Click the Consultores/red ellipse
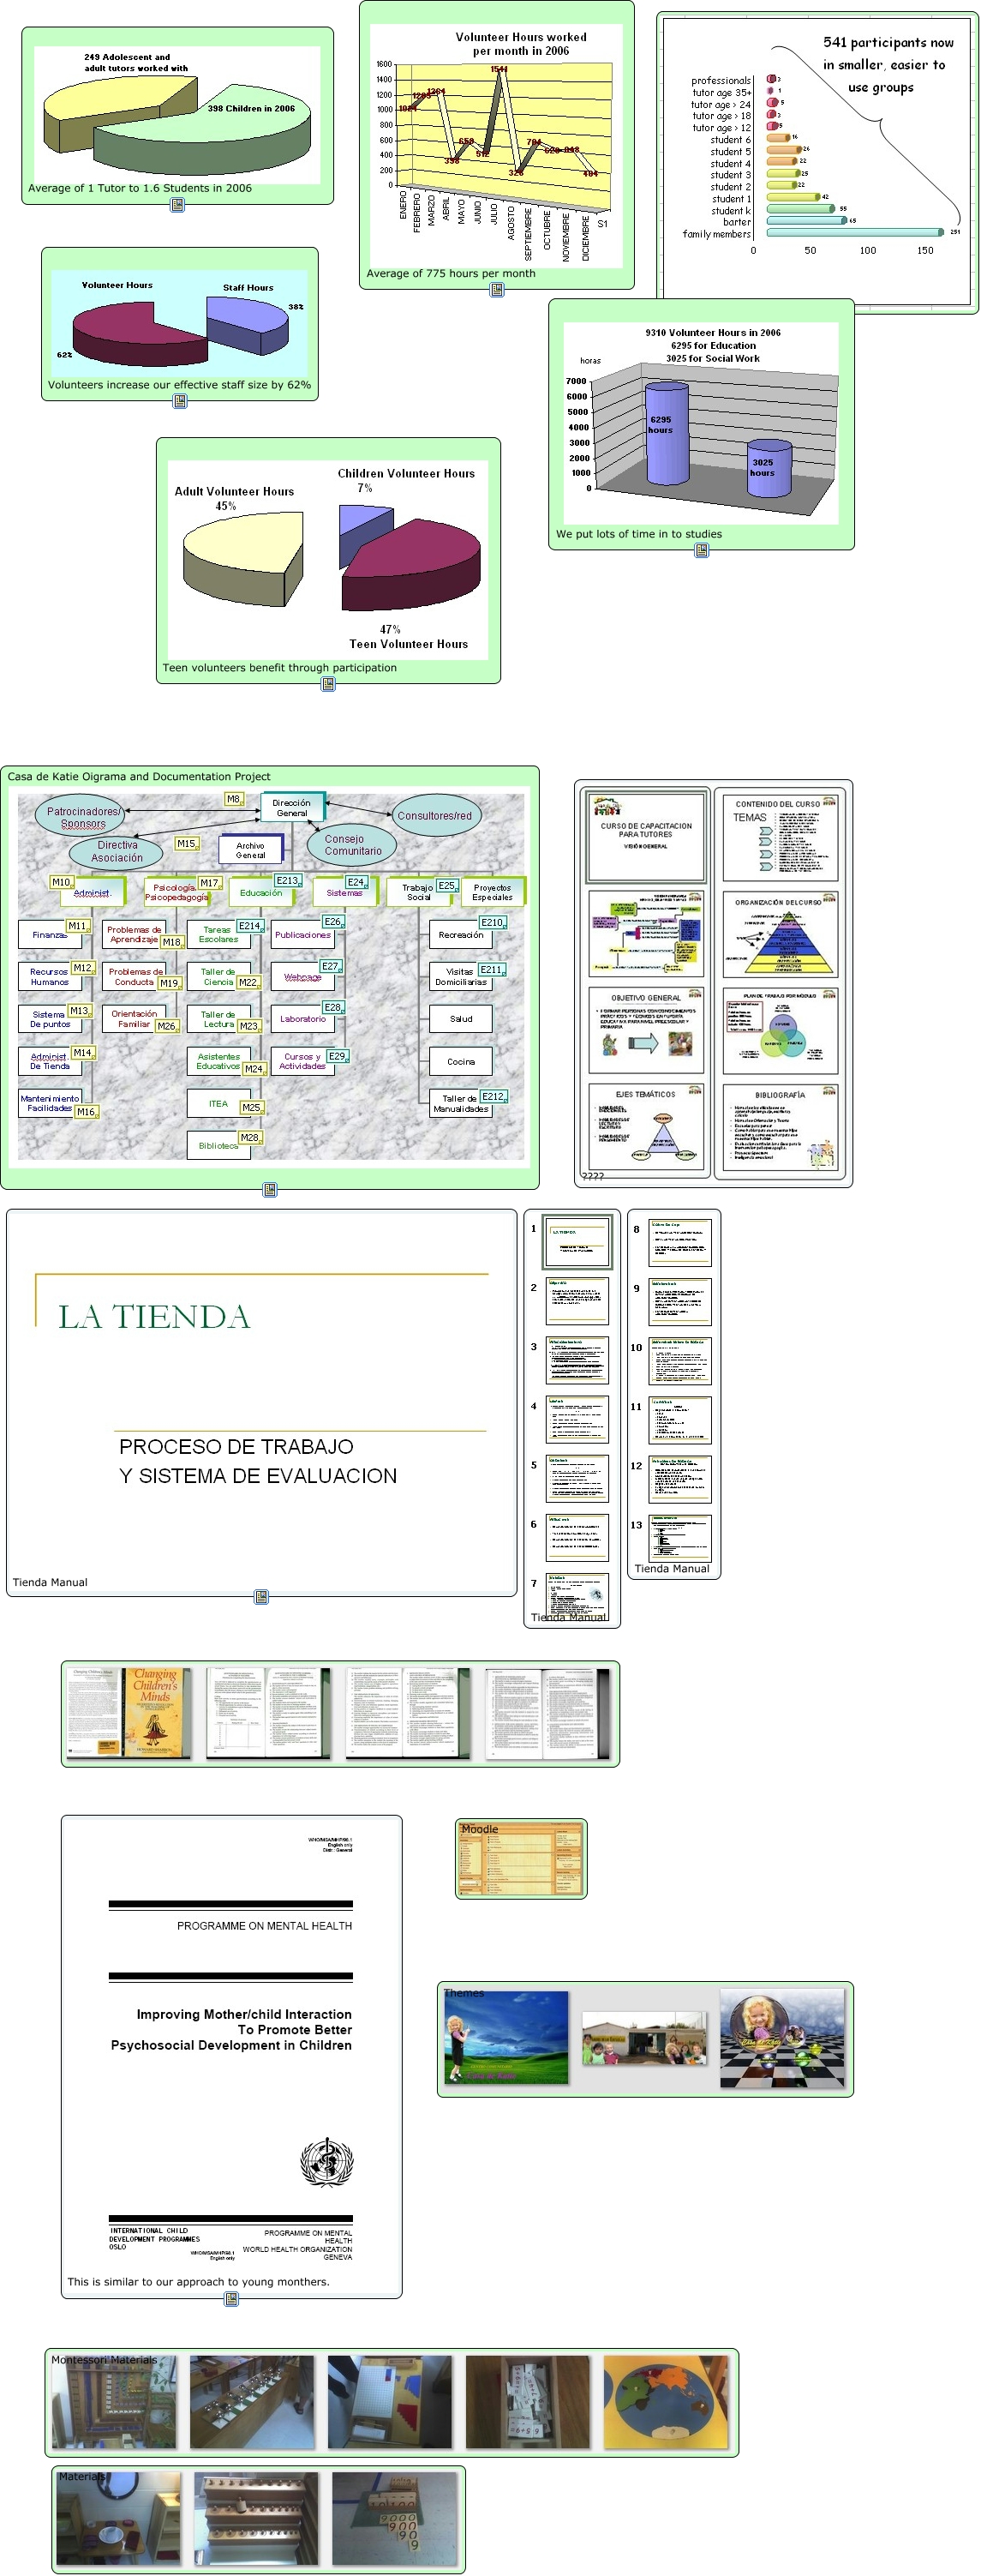Screen dimensions: 981x2576 click(x=434, y=815)
